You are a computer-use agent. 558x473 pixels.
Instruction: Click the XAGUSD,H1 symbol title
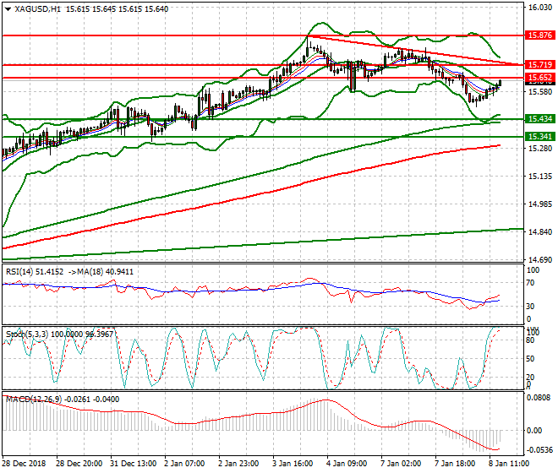point(37,9)
